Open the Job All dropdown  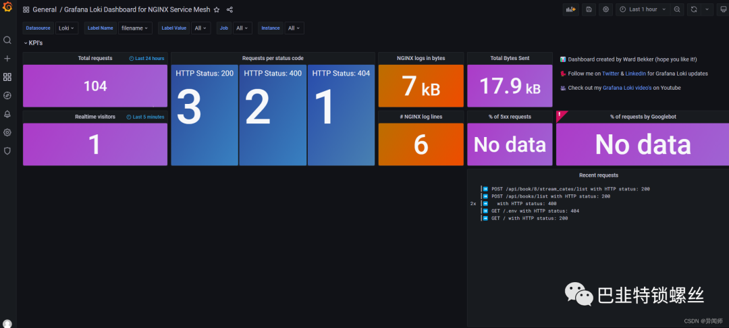pyautogui.click(x=242, y=28)
